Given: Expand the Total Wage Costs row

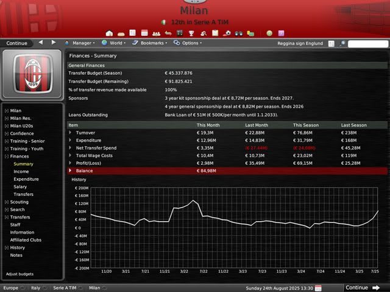Looking at the screenshot, I should pyautogui.click(x=70, y=156).
